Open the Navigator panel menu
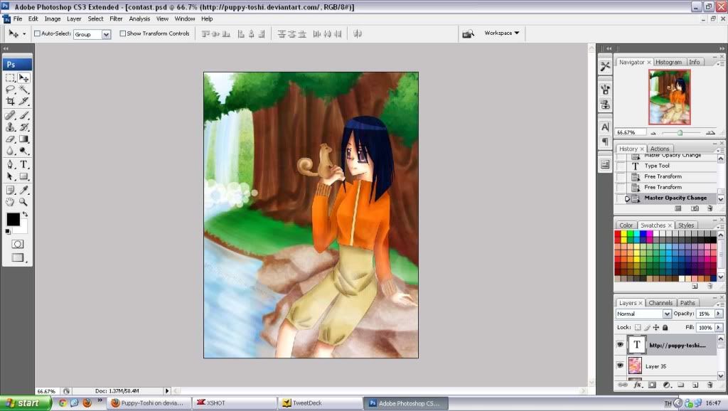728x411 pixels. [721, 63]
